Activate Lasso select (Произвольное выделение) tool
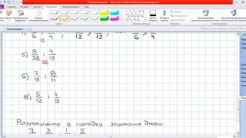 coord(21,16)
